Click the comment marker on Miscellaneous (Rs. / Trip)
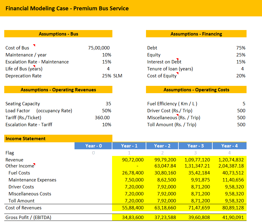262x223 pixels. click(x=177, y=115)
